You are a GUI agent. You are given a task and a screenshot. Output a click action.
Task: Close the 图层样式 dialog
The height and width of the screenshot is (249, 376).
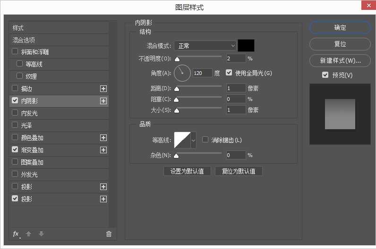tap(368, 5)
